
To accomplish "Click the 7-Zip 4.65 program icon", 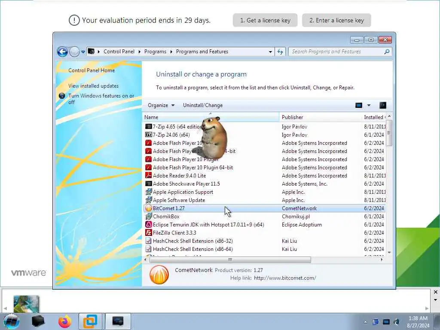I will click(x=148, y=127).
